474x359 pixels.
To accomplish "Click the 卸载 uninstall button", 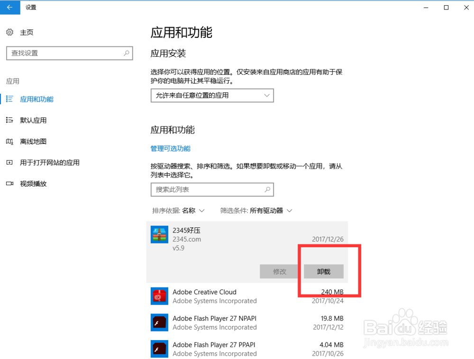I will [323, 271].
